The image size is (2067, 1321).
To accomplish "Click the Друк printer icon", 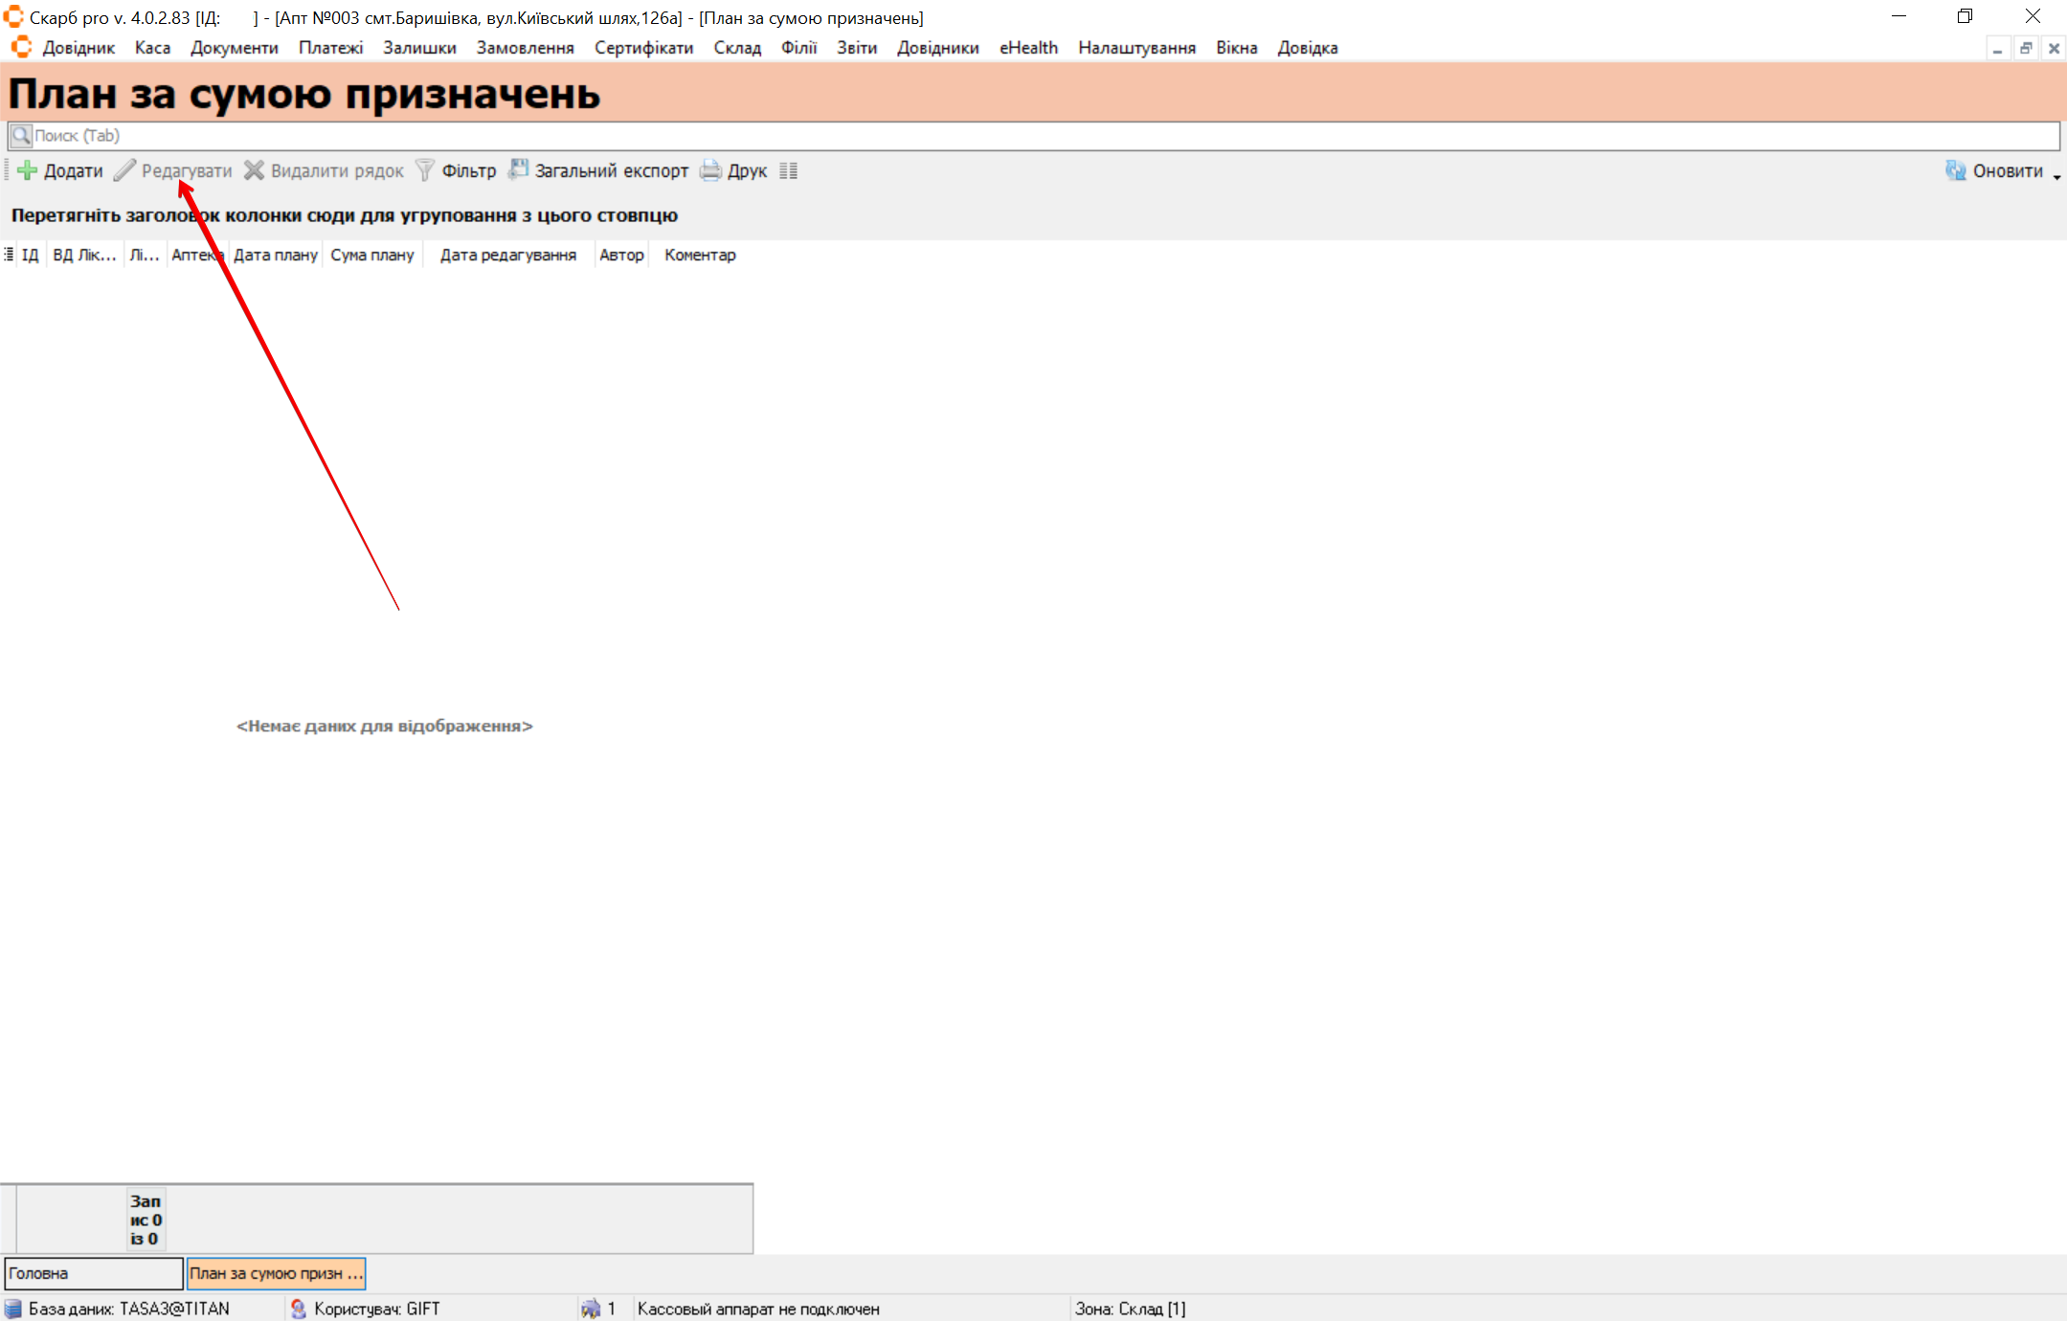I will [710, 170].
